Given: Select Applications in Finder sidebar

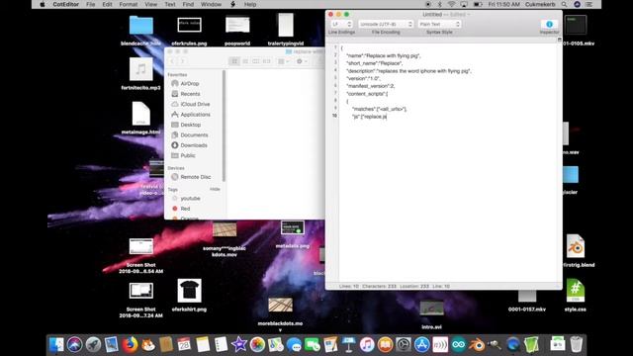Looking at the screenshot, I should (196, 115).
